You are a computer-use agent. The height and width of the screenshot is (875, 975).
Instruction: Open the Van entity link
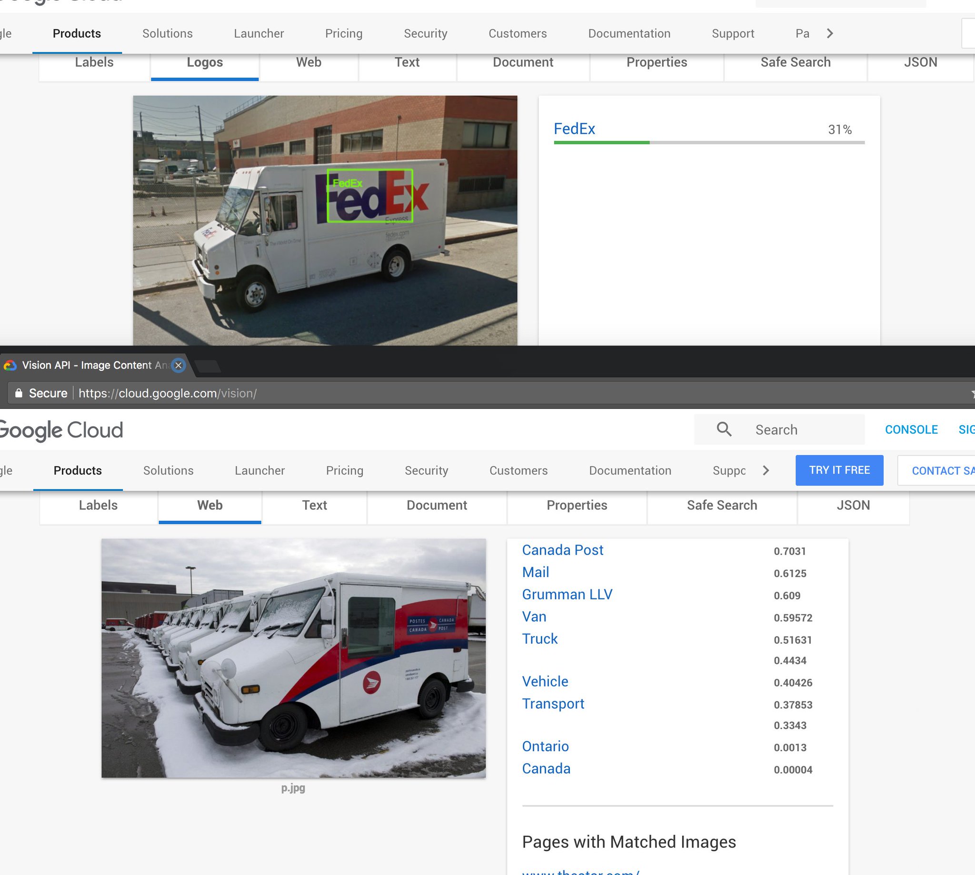[x=534, y=616]
